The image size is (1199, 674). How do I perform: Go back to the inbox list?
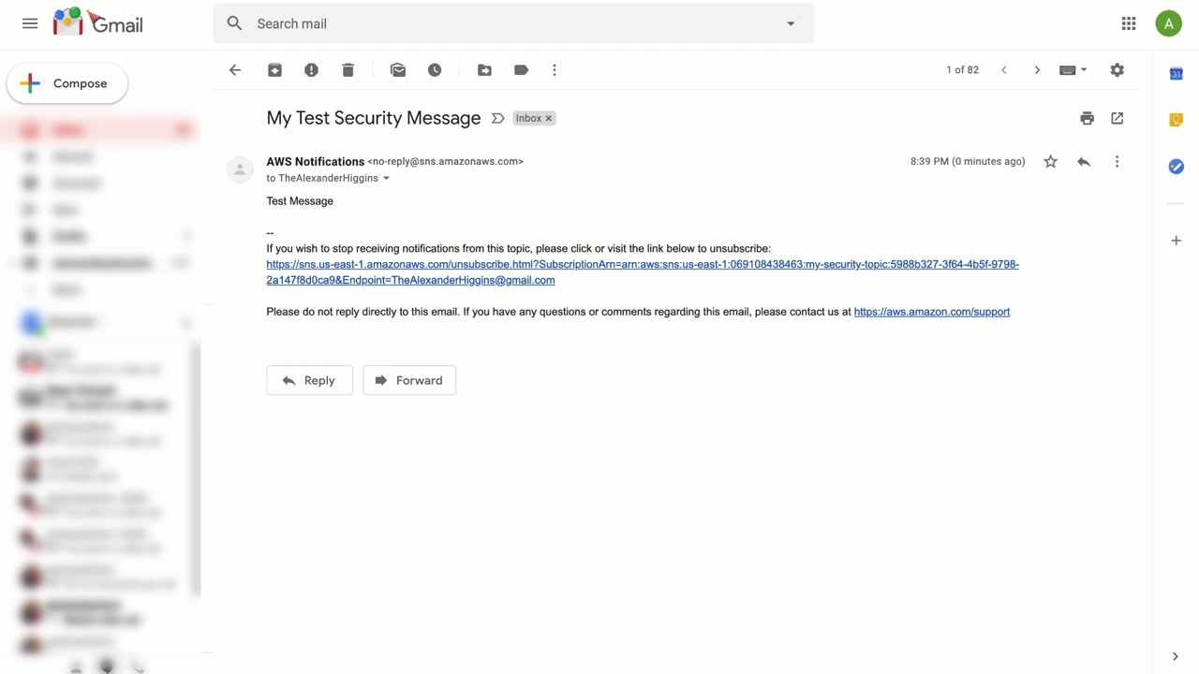coord(235,70)
